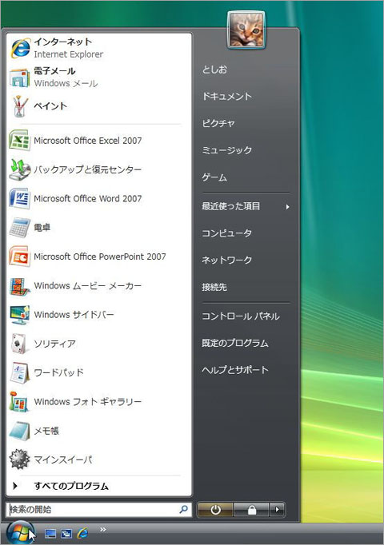
Task: Open Windows ムービー メーカー icon
Action: click(20, 286)
